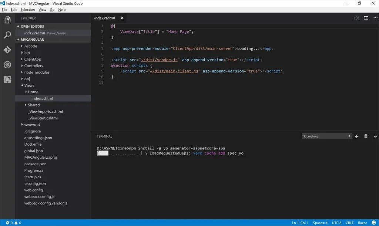Image resolution: width=379 pixels, height=226 pixels.
Task: Split the editor with the split icon
Action: (366, 18)
